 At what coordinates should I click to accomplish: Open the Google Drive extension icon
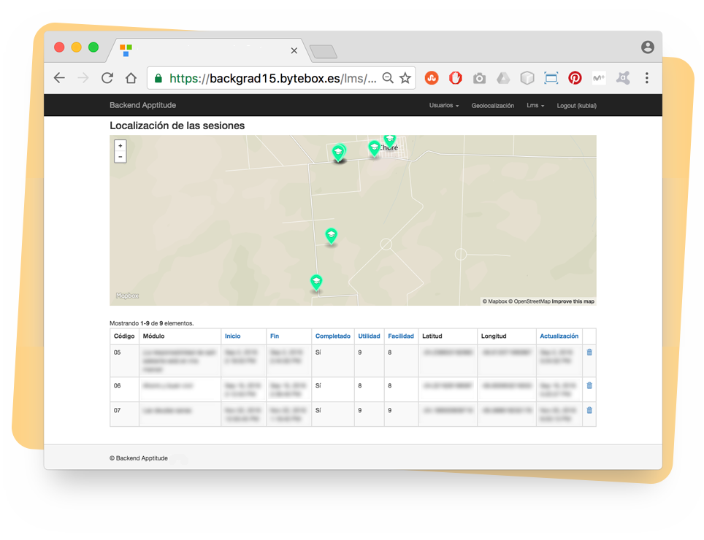(503, 79)
